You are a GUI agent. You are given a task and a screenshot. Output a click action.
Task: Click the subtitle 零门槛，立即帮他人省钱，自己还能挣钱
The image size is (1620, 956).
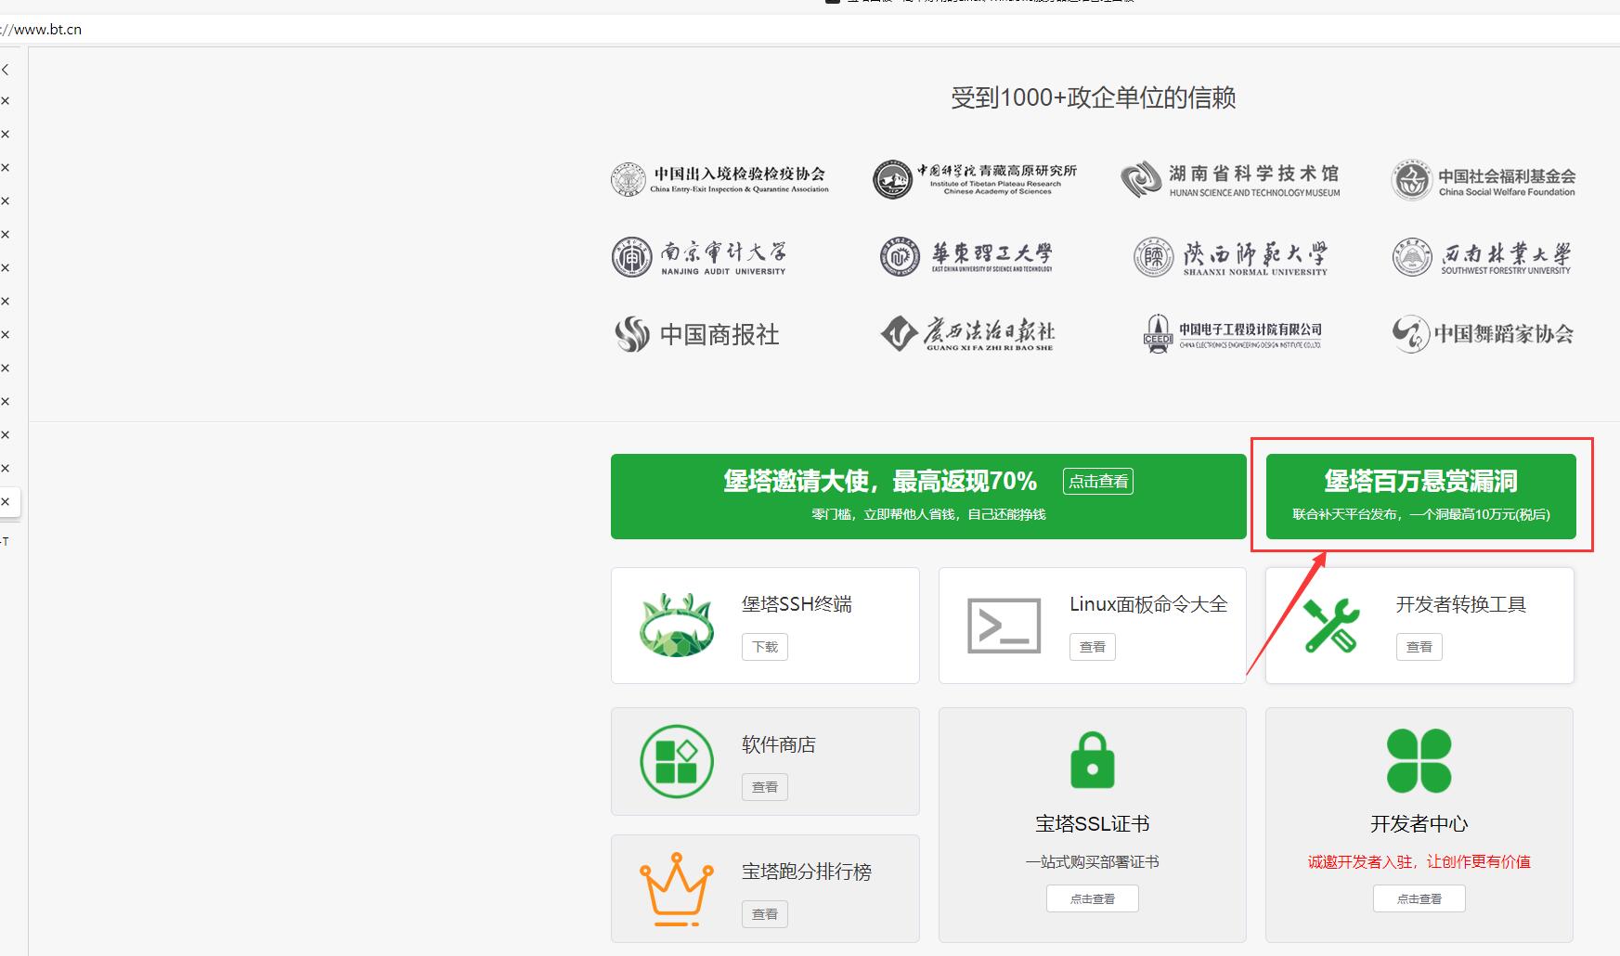[x=928, y=514]
